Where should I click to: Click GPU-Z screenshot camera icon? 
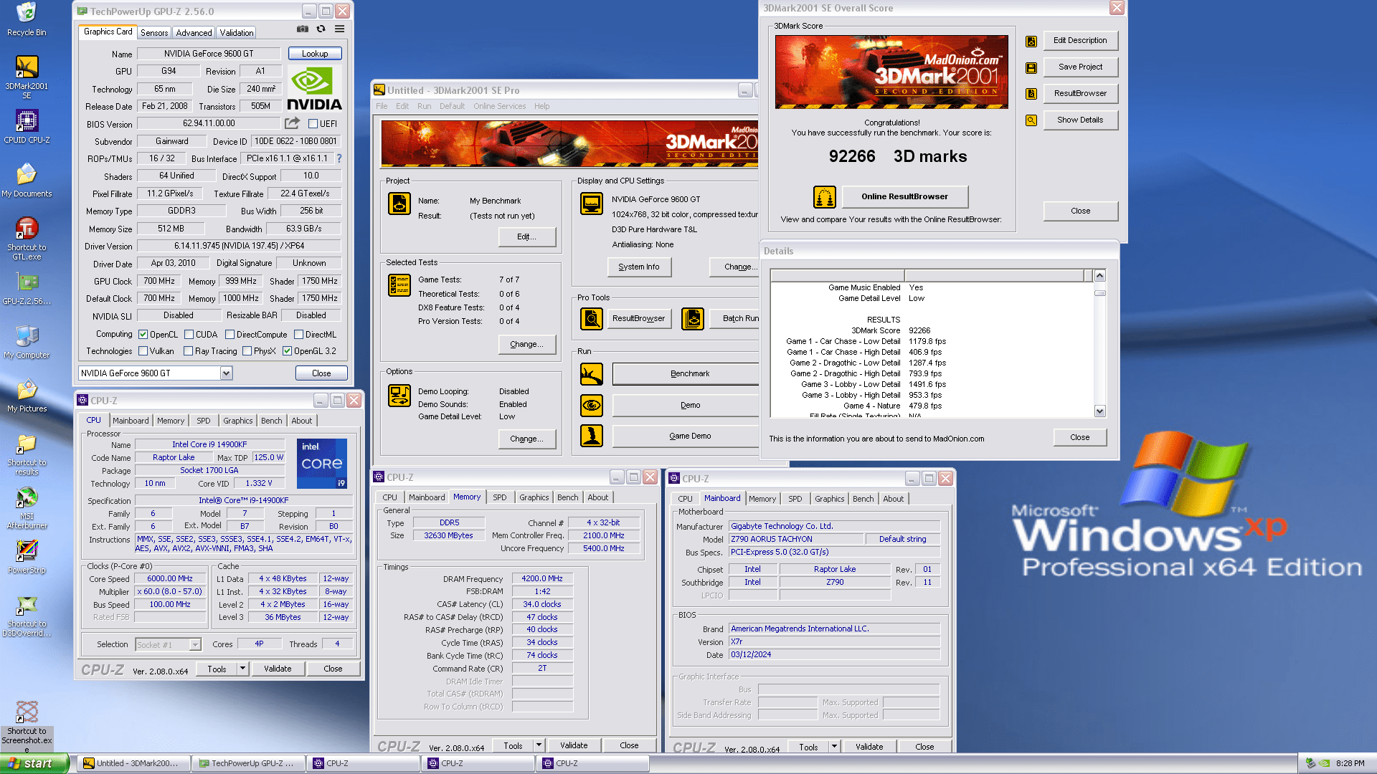coord(303,29)
